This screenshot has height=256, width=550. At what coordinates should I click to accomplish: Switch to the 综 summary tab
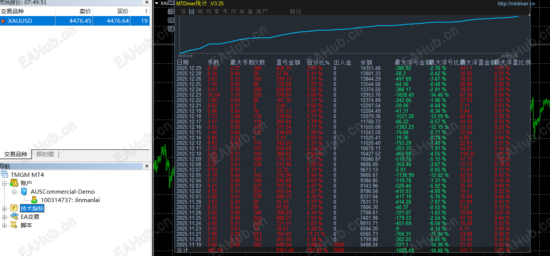(183, 11)
